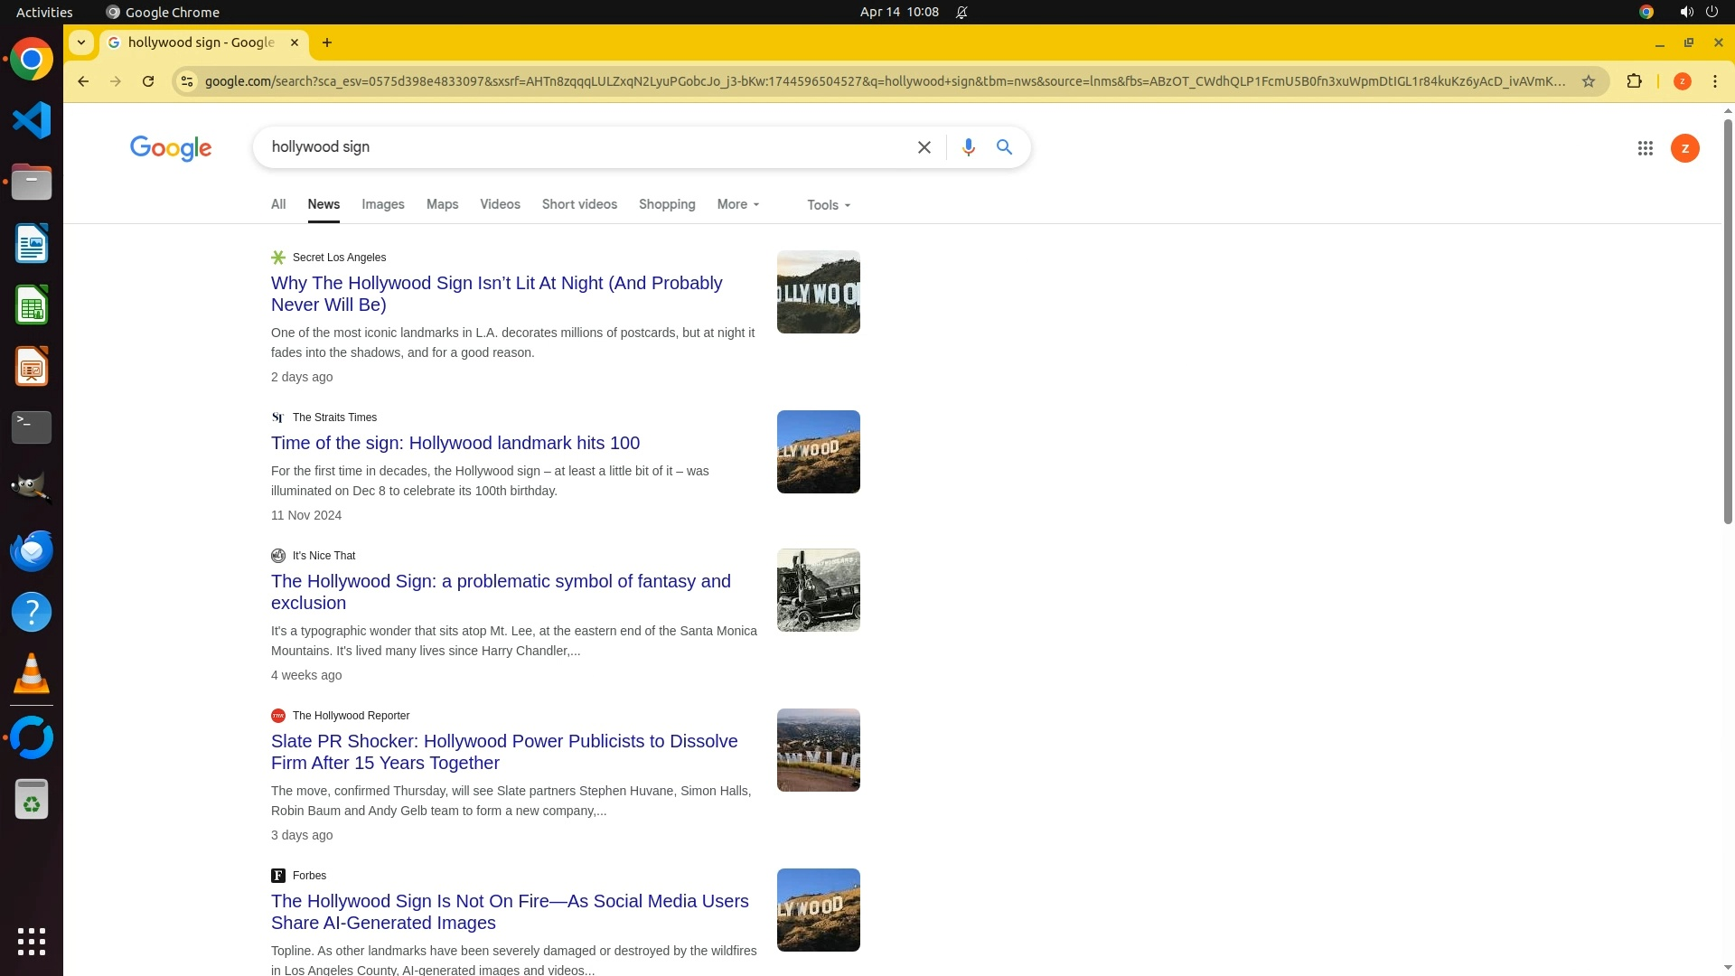Open the Google apps grid
1735x976 pixels.
click(x=1645, y=148)
